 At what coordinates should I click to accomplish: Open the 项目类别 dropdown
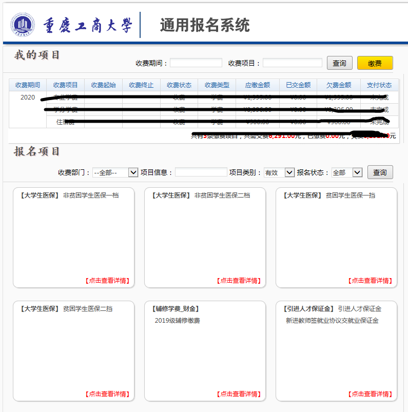(x=279, y=172)
